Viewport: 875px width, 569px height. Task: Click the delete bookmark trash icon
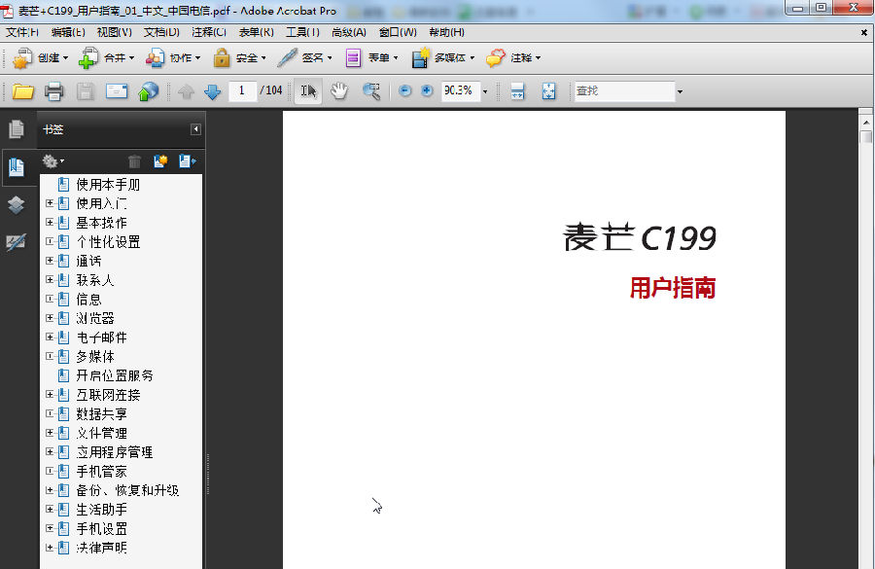(134, 161)
